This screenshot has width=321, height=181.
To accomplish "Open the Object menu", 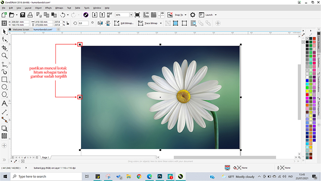I will click(38, 8).
